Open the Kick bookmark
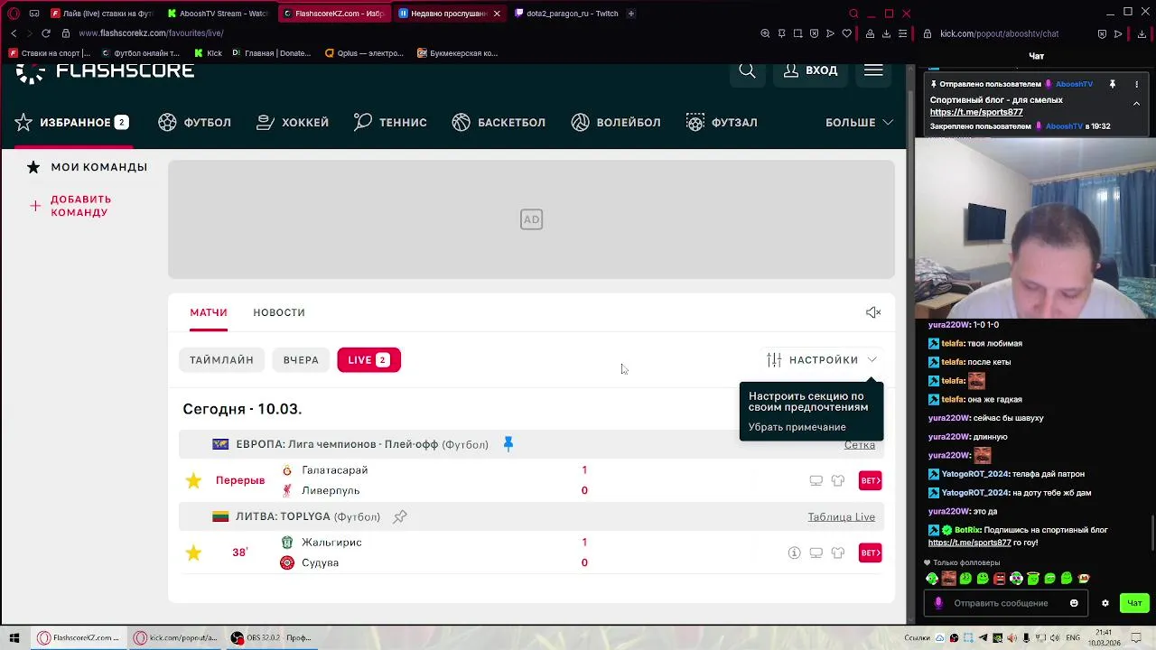 pyautogui.click(x=209, y=53)
